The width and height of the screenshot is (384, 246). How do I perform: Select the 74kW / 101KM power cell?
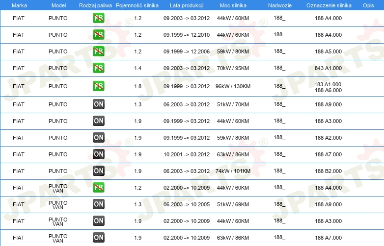(233, 171)
